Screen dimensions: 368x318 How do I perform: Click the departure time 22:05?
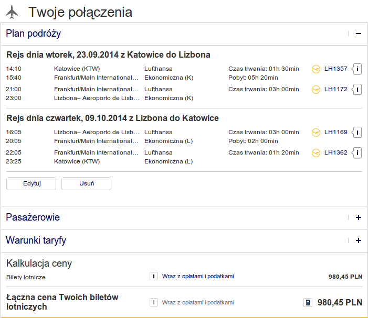click(14, 152)
